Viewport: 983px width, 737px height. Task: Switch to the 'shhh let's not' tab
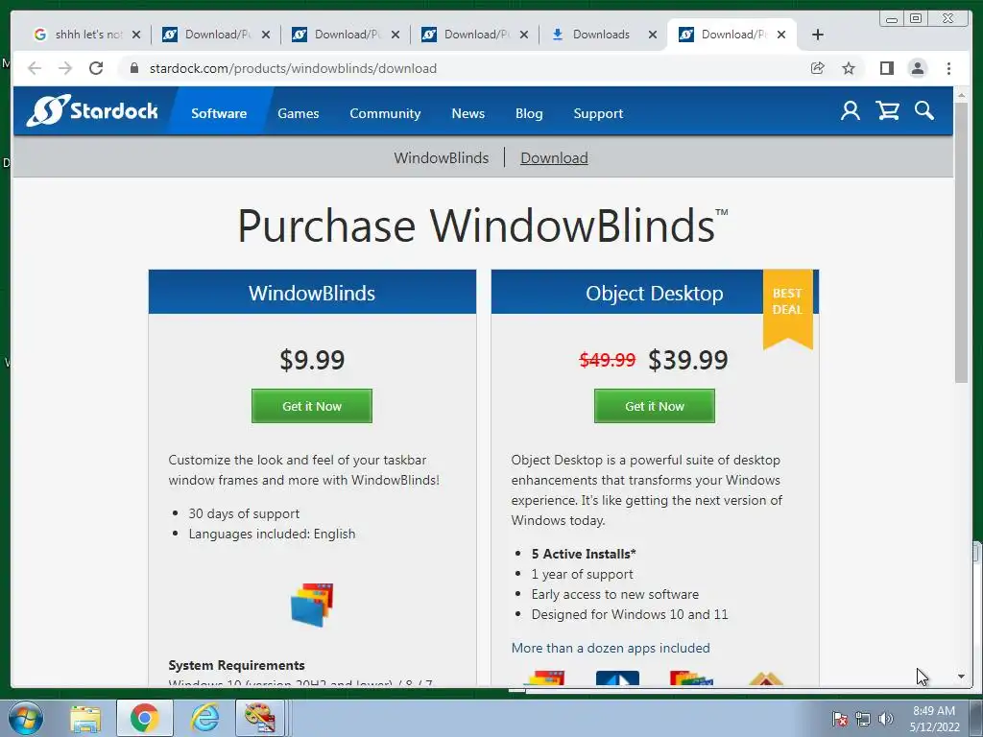85,35
